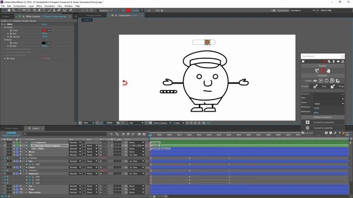Click the Duik search magnifier icon
353x198 pixels.
point(329,62)
